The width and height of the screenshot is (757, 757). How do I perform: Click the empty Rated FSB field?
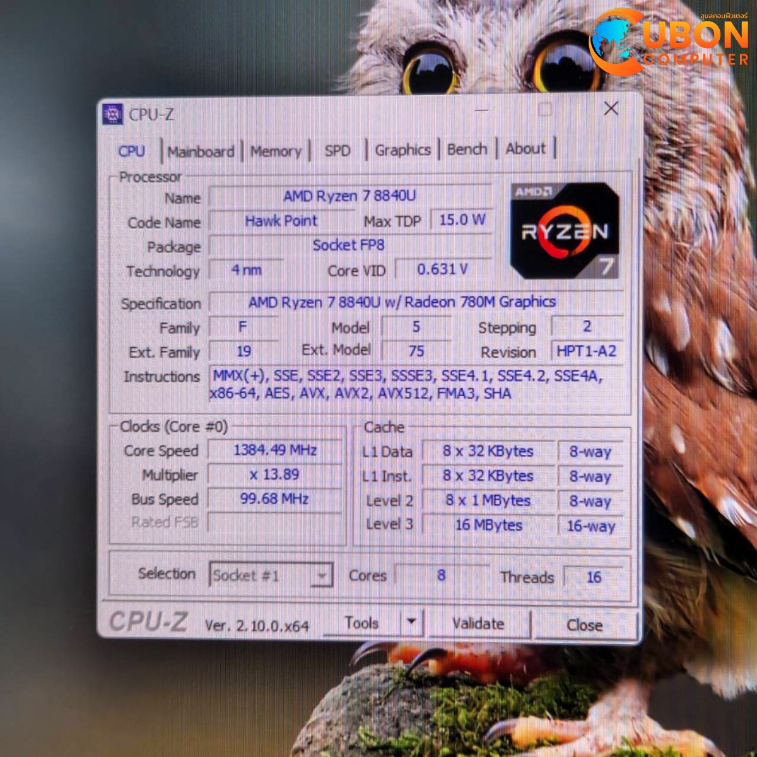point(274,523)
